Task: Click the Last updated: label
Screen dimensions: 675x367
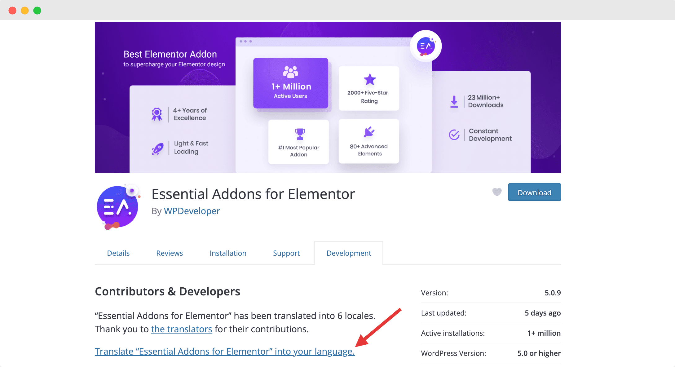Action: [x=443, y=313]
